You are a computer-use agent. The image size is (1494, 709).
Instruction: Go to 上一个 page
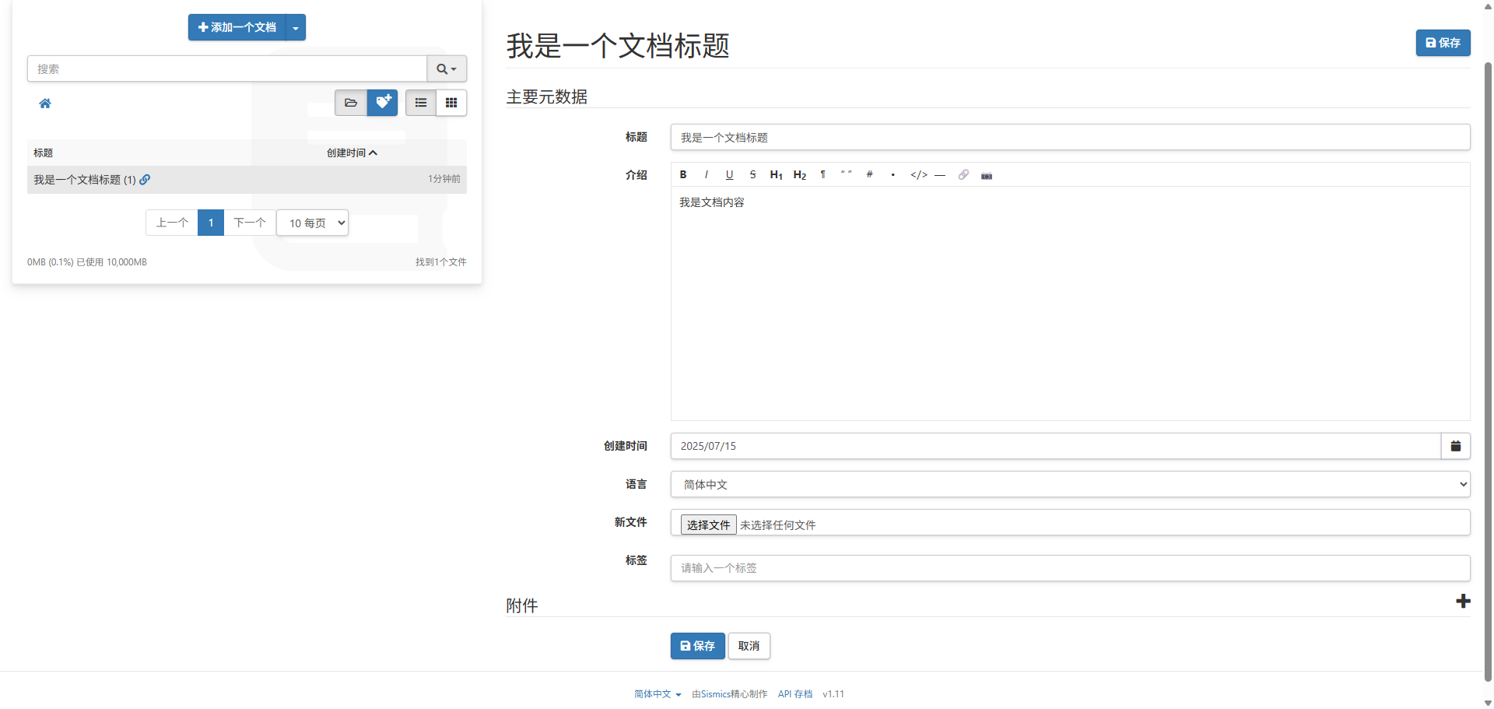coord(172,223)
